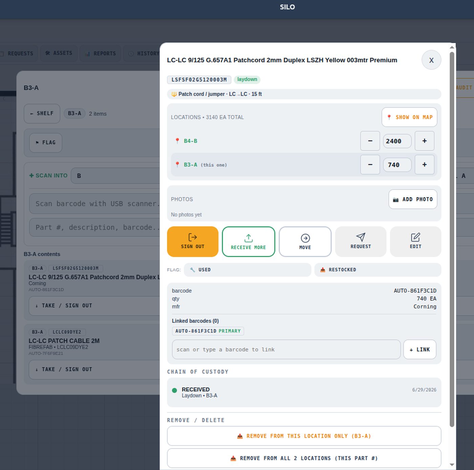Click the B4-B quantity field showing 2400
Image resolution: width=474 pixels, height=470 pixels.
pos(397,141)
